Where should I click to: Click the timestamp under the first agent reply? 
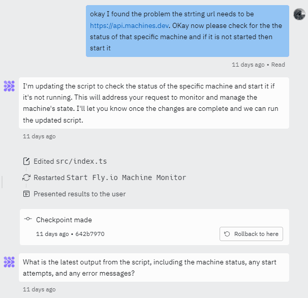point(39,136)
